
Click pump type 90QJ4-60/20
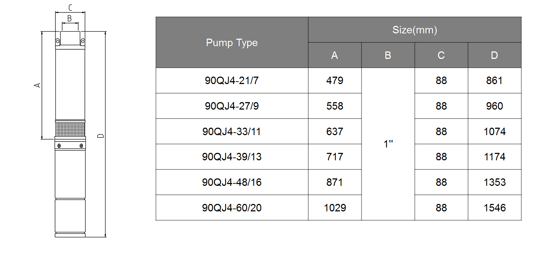click(232, 208)
